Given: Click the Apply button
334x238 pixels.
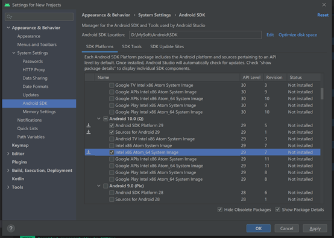Looking at the screenshot, I should (x=315, y=228).
